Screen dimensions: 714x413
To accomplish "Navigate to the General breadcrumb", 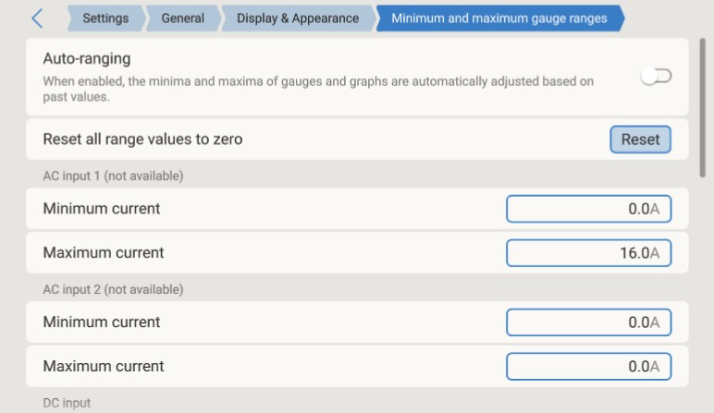I will coord(183,18).
